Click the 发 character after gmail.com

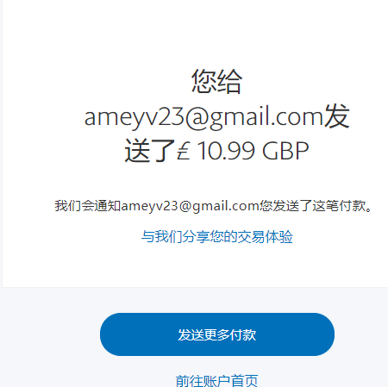[x=337, y=116]
